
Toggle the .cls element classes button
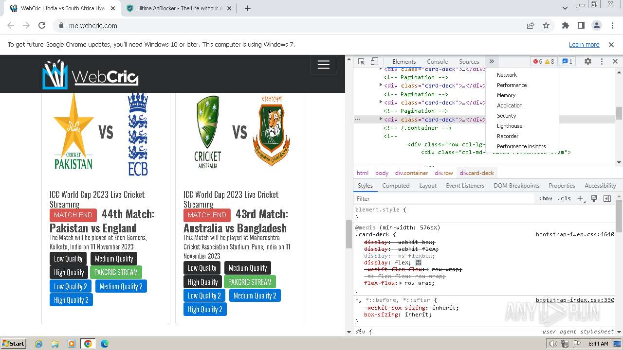(564, 198)
